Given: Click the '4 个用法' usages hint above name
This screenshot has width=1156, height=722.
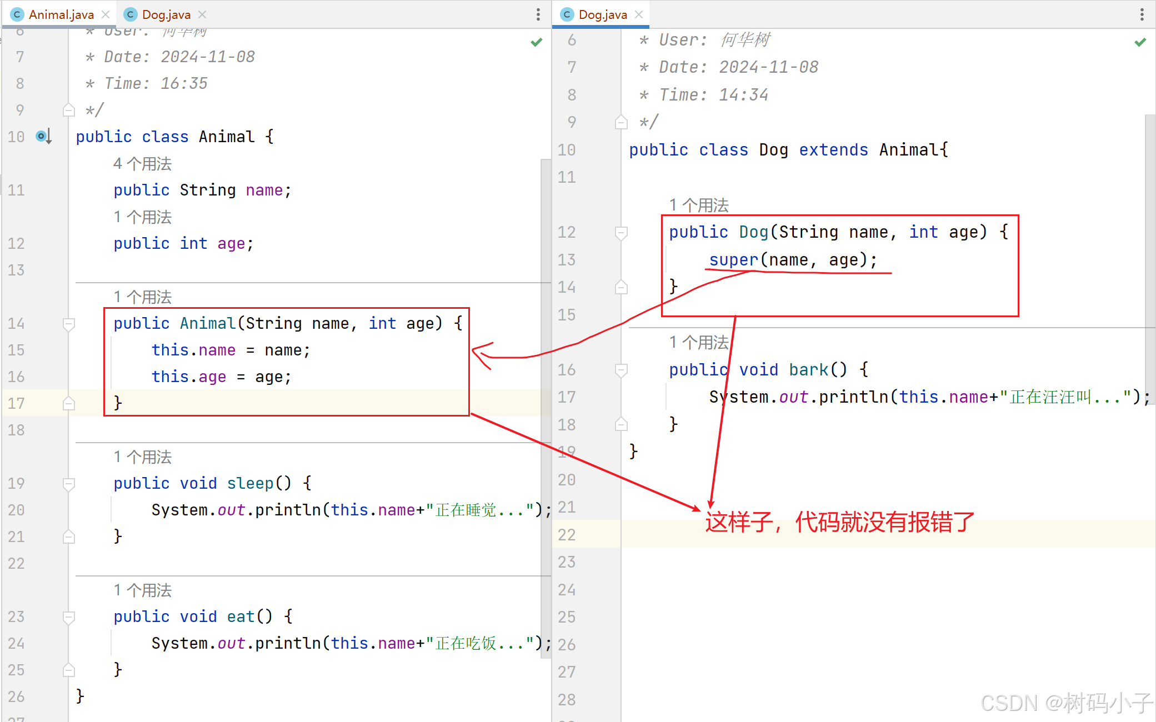Looking at the screenshot, I should tap(142, 164).
